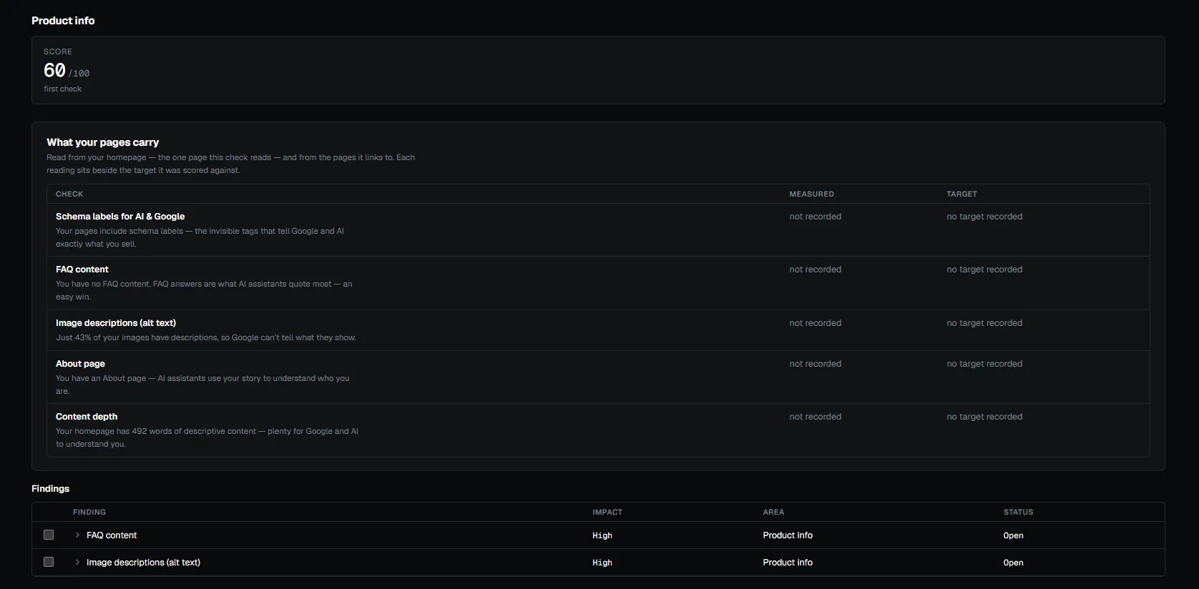
Task: Click 'no target recorded' for FAQ content check
Action: (984, 269)
